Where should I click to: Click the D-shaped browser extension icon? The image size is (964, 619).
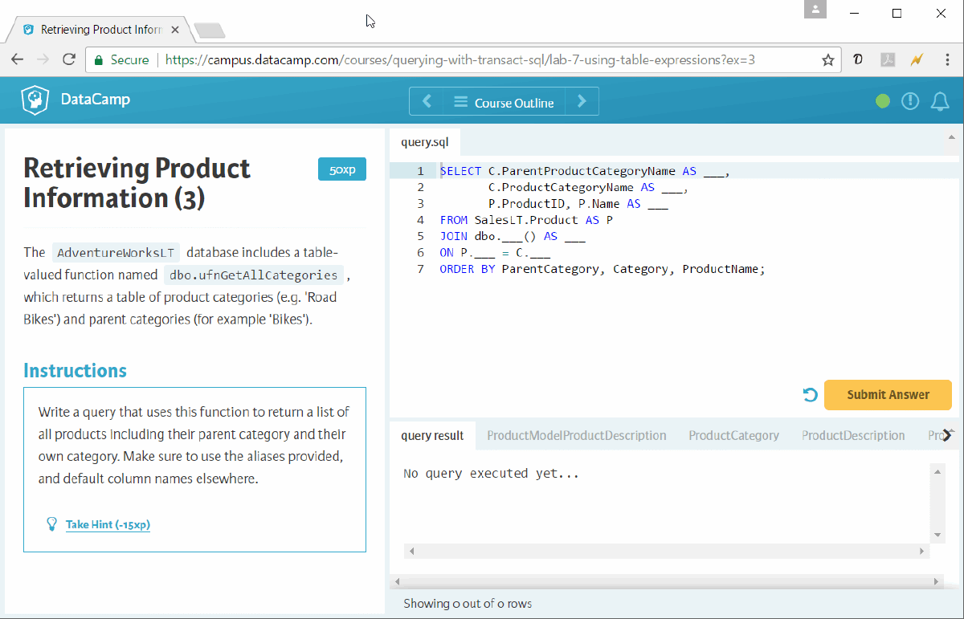click(859, 59)
